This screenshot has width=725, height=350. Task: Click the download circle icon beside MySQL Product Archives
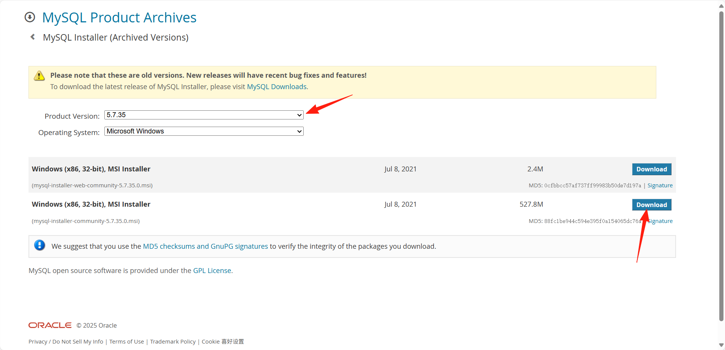(x=30, y=17)
